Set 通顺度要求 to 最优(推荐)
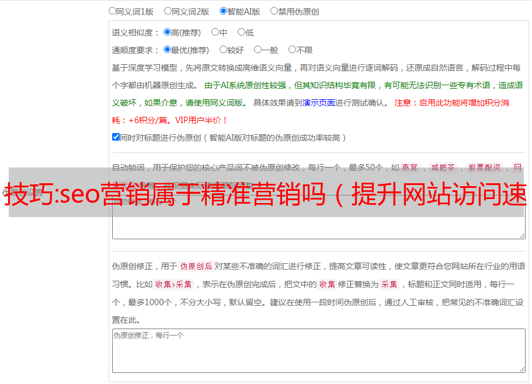 point(167,50)
